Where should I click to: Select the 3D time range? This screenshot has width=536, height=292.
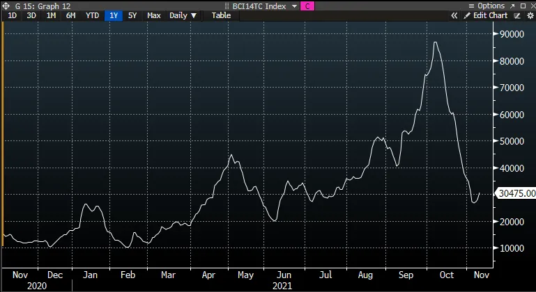(31, 15)
